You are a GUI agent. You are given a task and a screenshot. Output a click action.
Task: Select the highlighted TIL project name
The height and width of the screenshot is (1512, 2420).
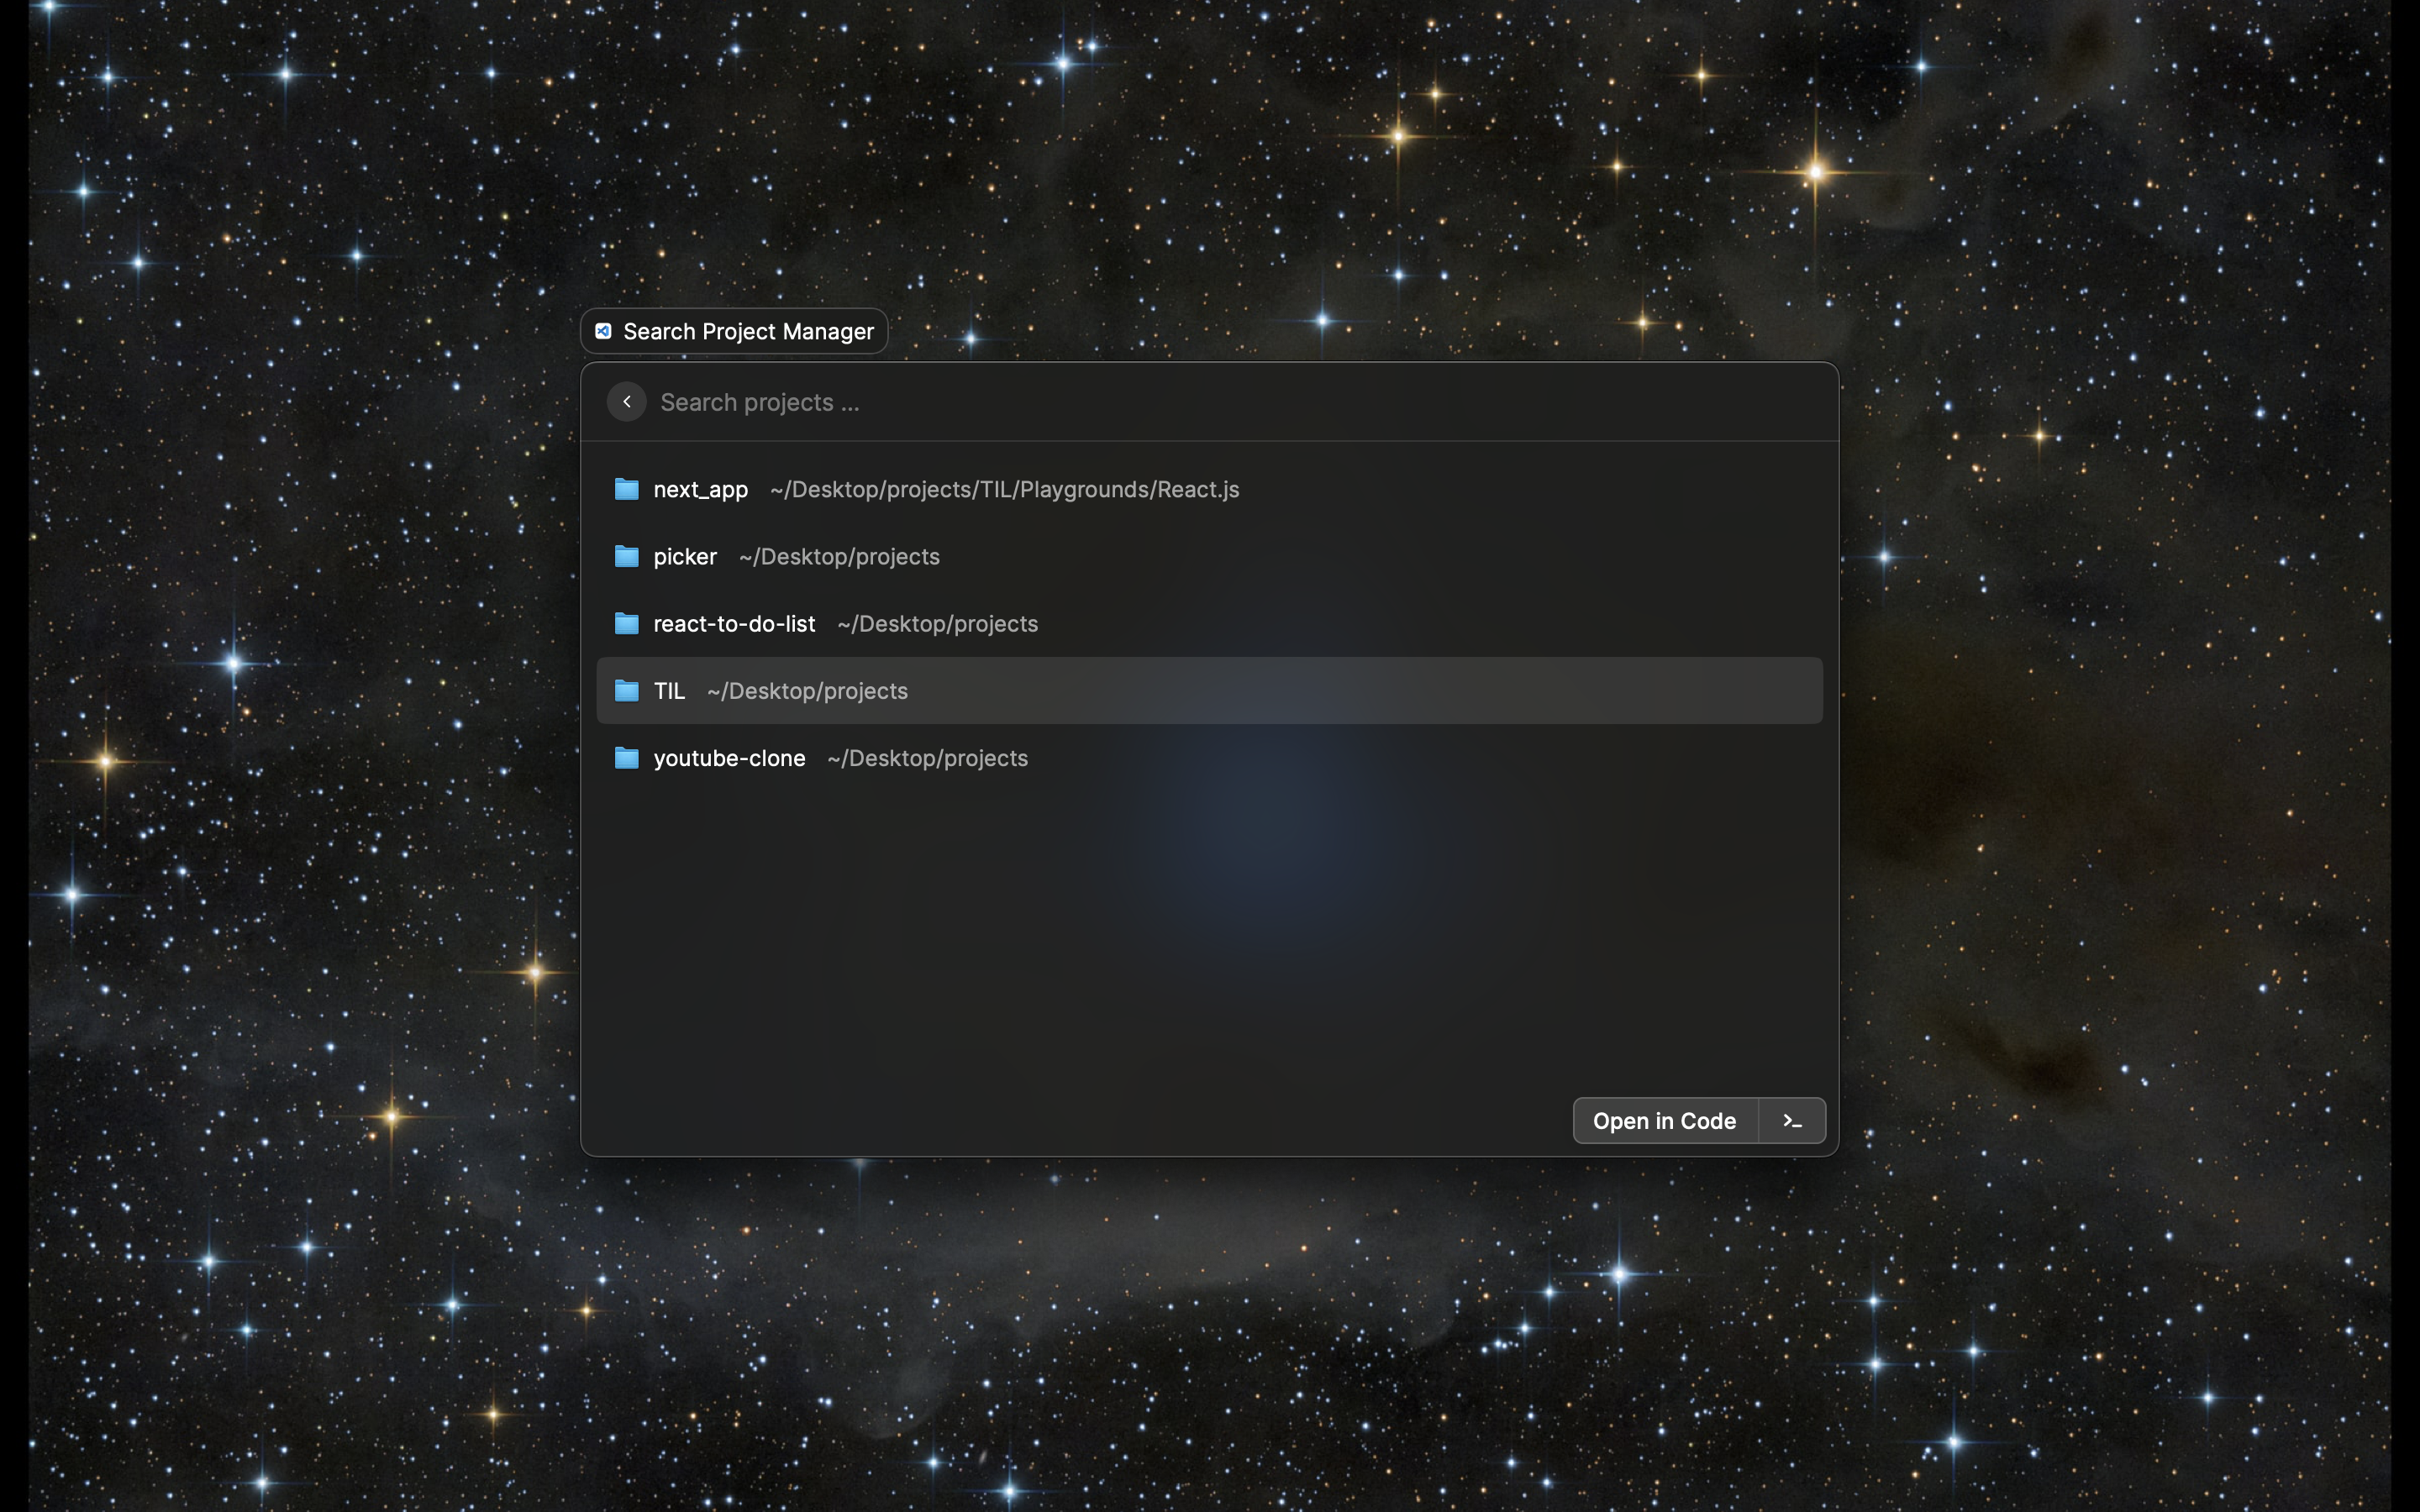[669, 691]
